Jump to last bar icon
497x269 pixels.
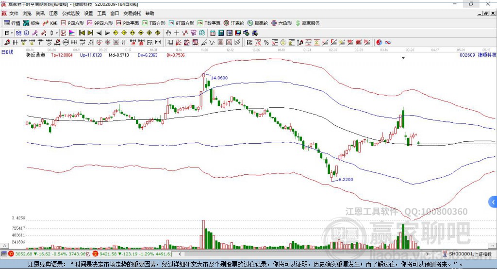(90, 33)
